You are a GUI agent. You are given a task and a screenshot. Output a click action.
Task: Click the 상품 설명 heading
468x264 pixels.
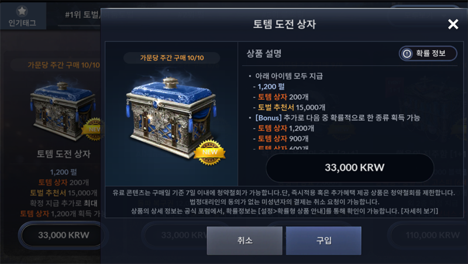pos(264,54)
